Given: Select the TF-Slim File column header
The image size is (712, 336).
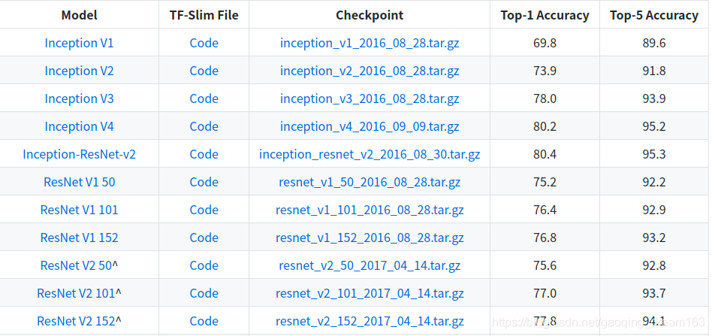Looking at the screenshot, I should pyautogui.click(x=204, y=15).
